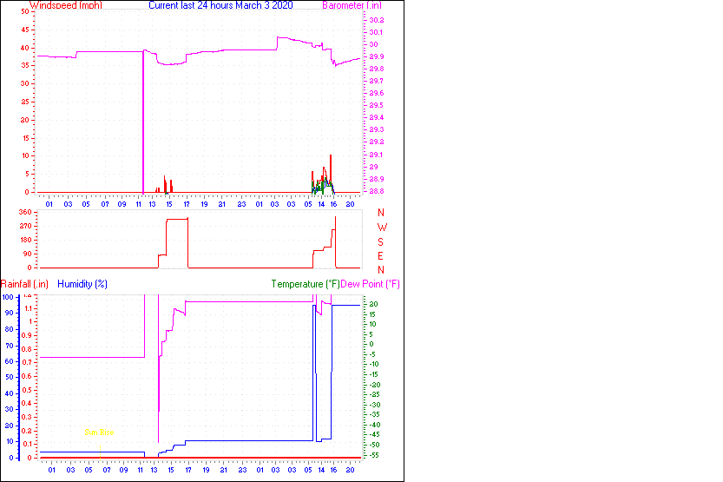Click the 180 value on wind direction axis

[x=24, y=240]
